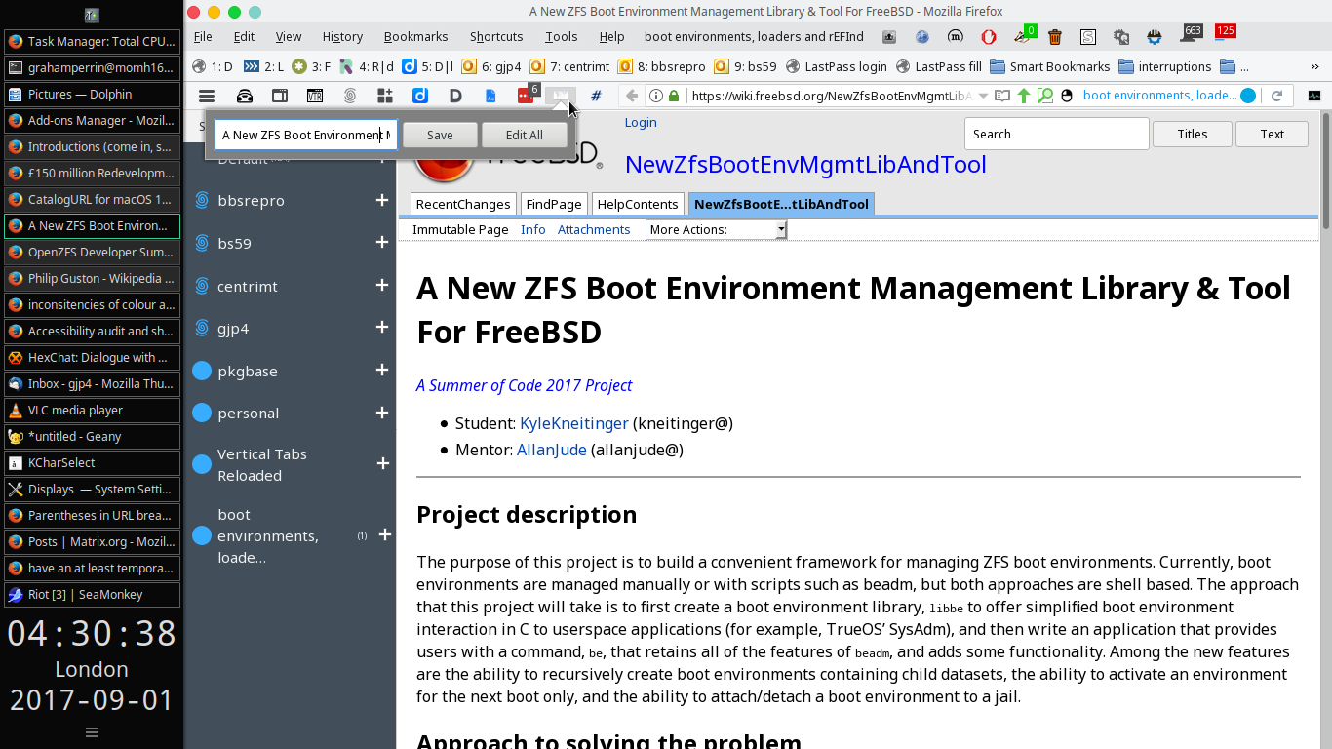Viewport: 1332px width, 749px height.
Task: Click the VTR toolbar icon
Action: 315,96
